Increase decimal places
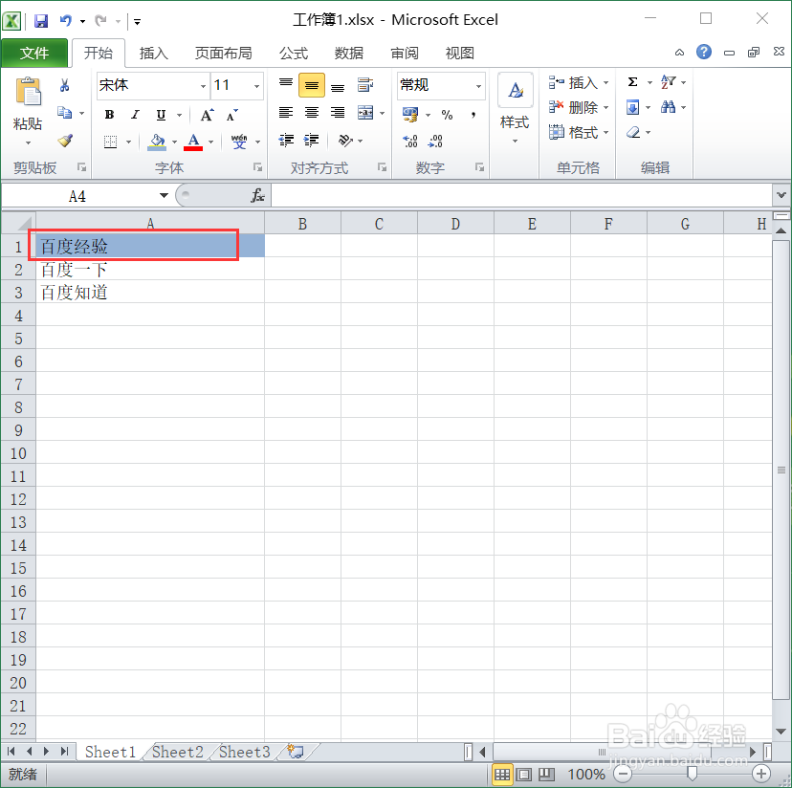This screenshot has height=788, width=792. tap(409, 141)
